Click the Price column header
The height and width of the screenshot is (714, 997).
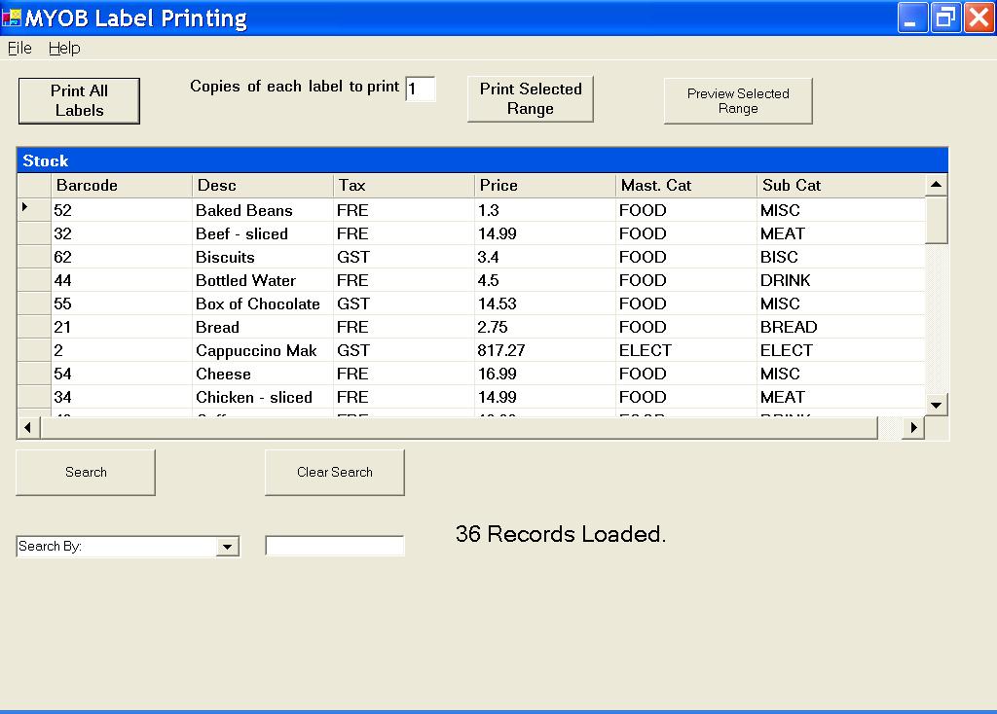coord(545,186)
